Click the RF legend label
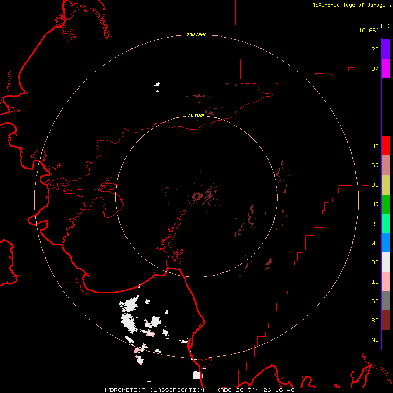393x393 pixels. [x=375, y=49]
